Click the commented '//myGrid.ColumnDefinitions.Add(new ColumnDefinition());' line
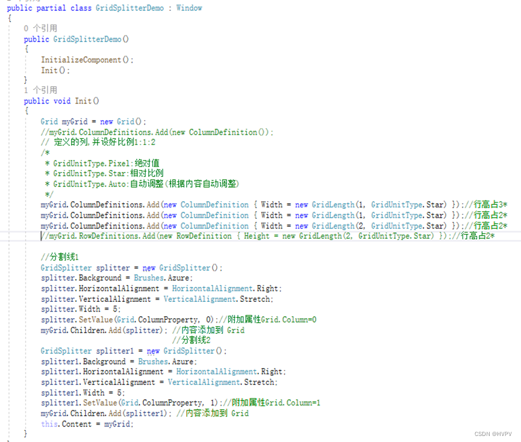 pos(157,132)
